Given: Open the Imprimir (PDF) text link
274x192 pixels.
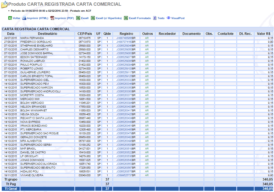Looking at the screenshot, I should (64, 18).
